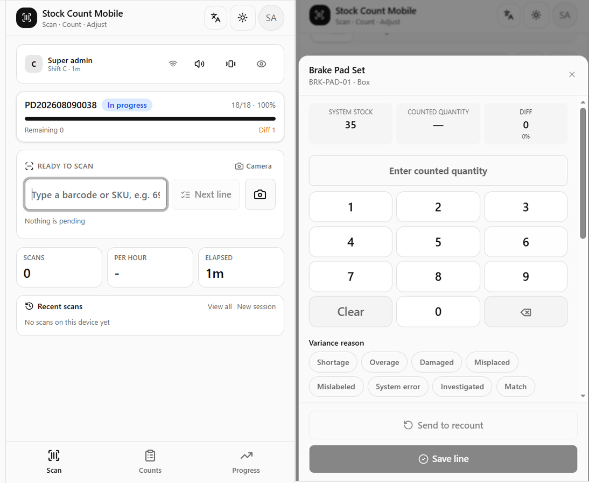Image resolution: width=589 pixels, height=483 pixels.
Task: Click the quantity panel scrollbar
Action: tap(583, 173)
